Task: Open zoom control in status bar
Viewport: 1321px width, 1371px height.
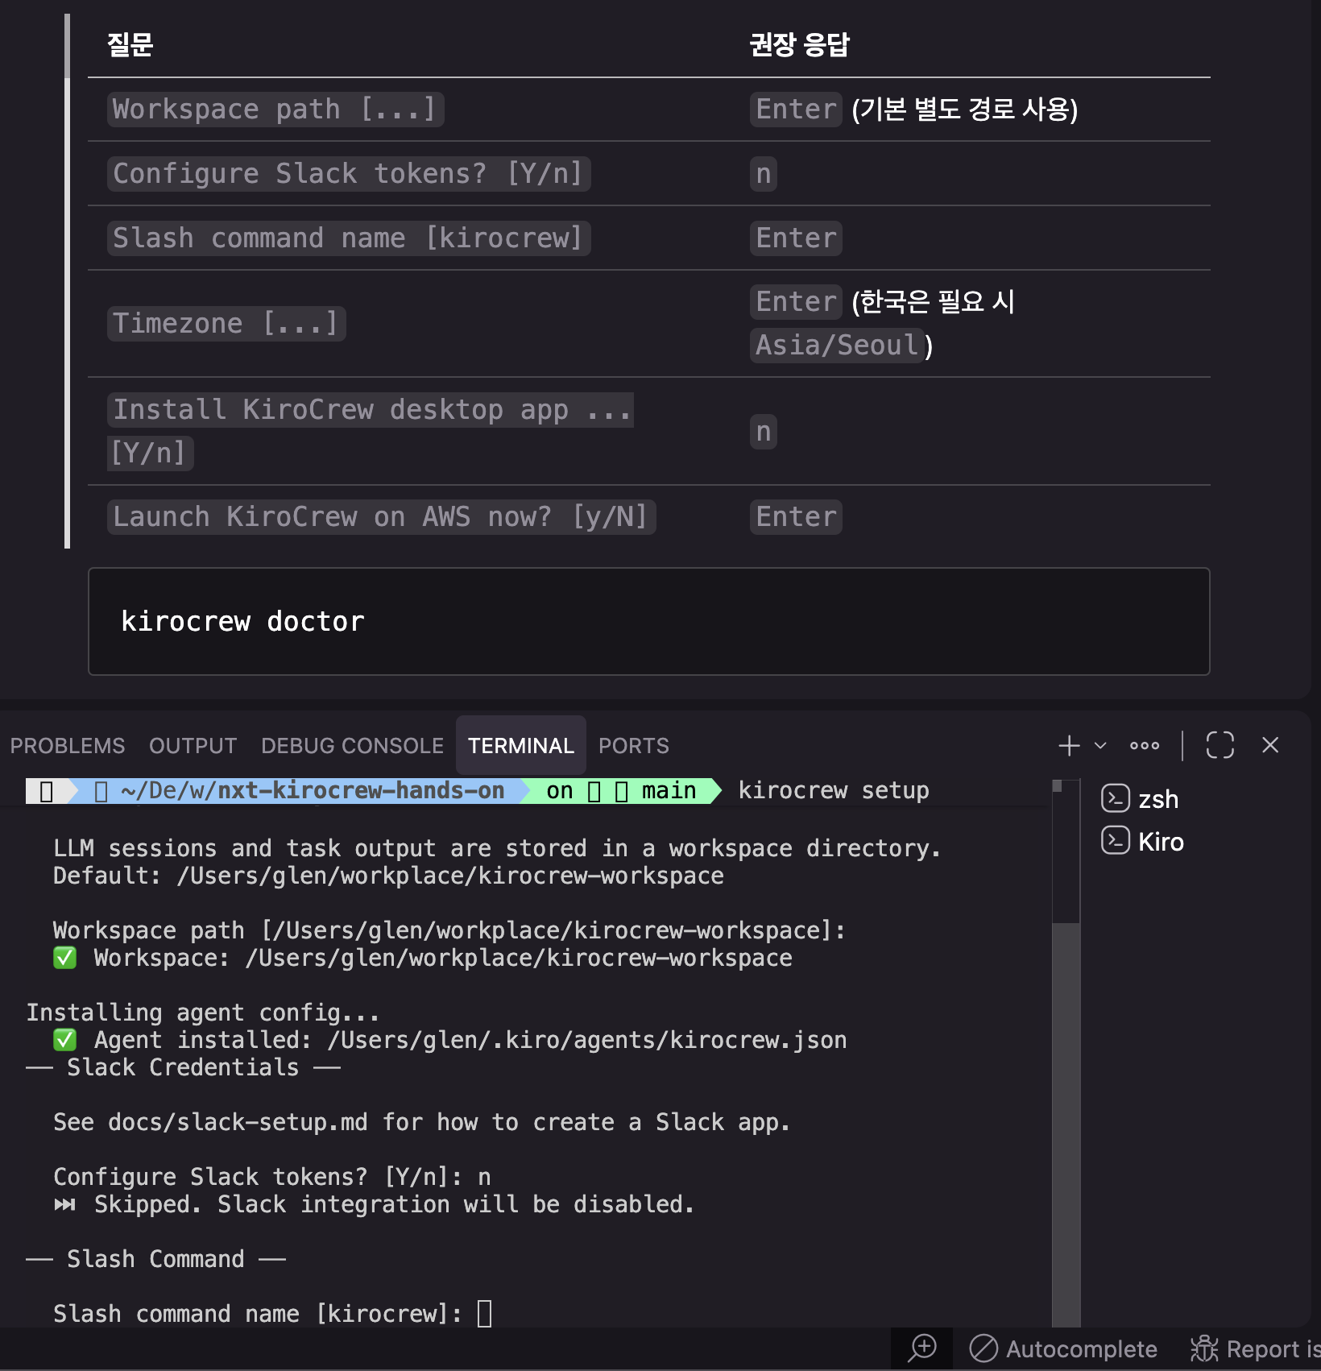Action: pos(922,1348)
